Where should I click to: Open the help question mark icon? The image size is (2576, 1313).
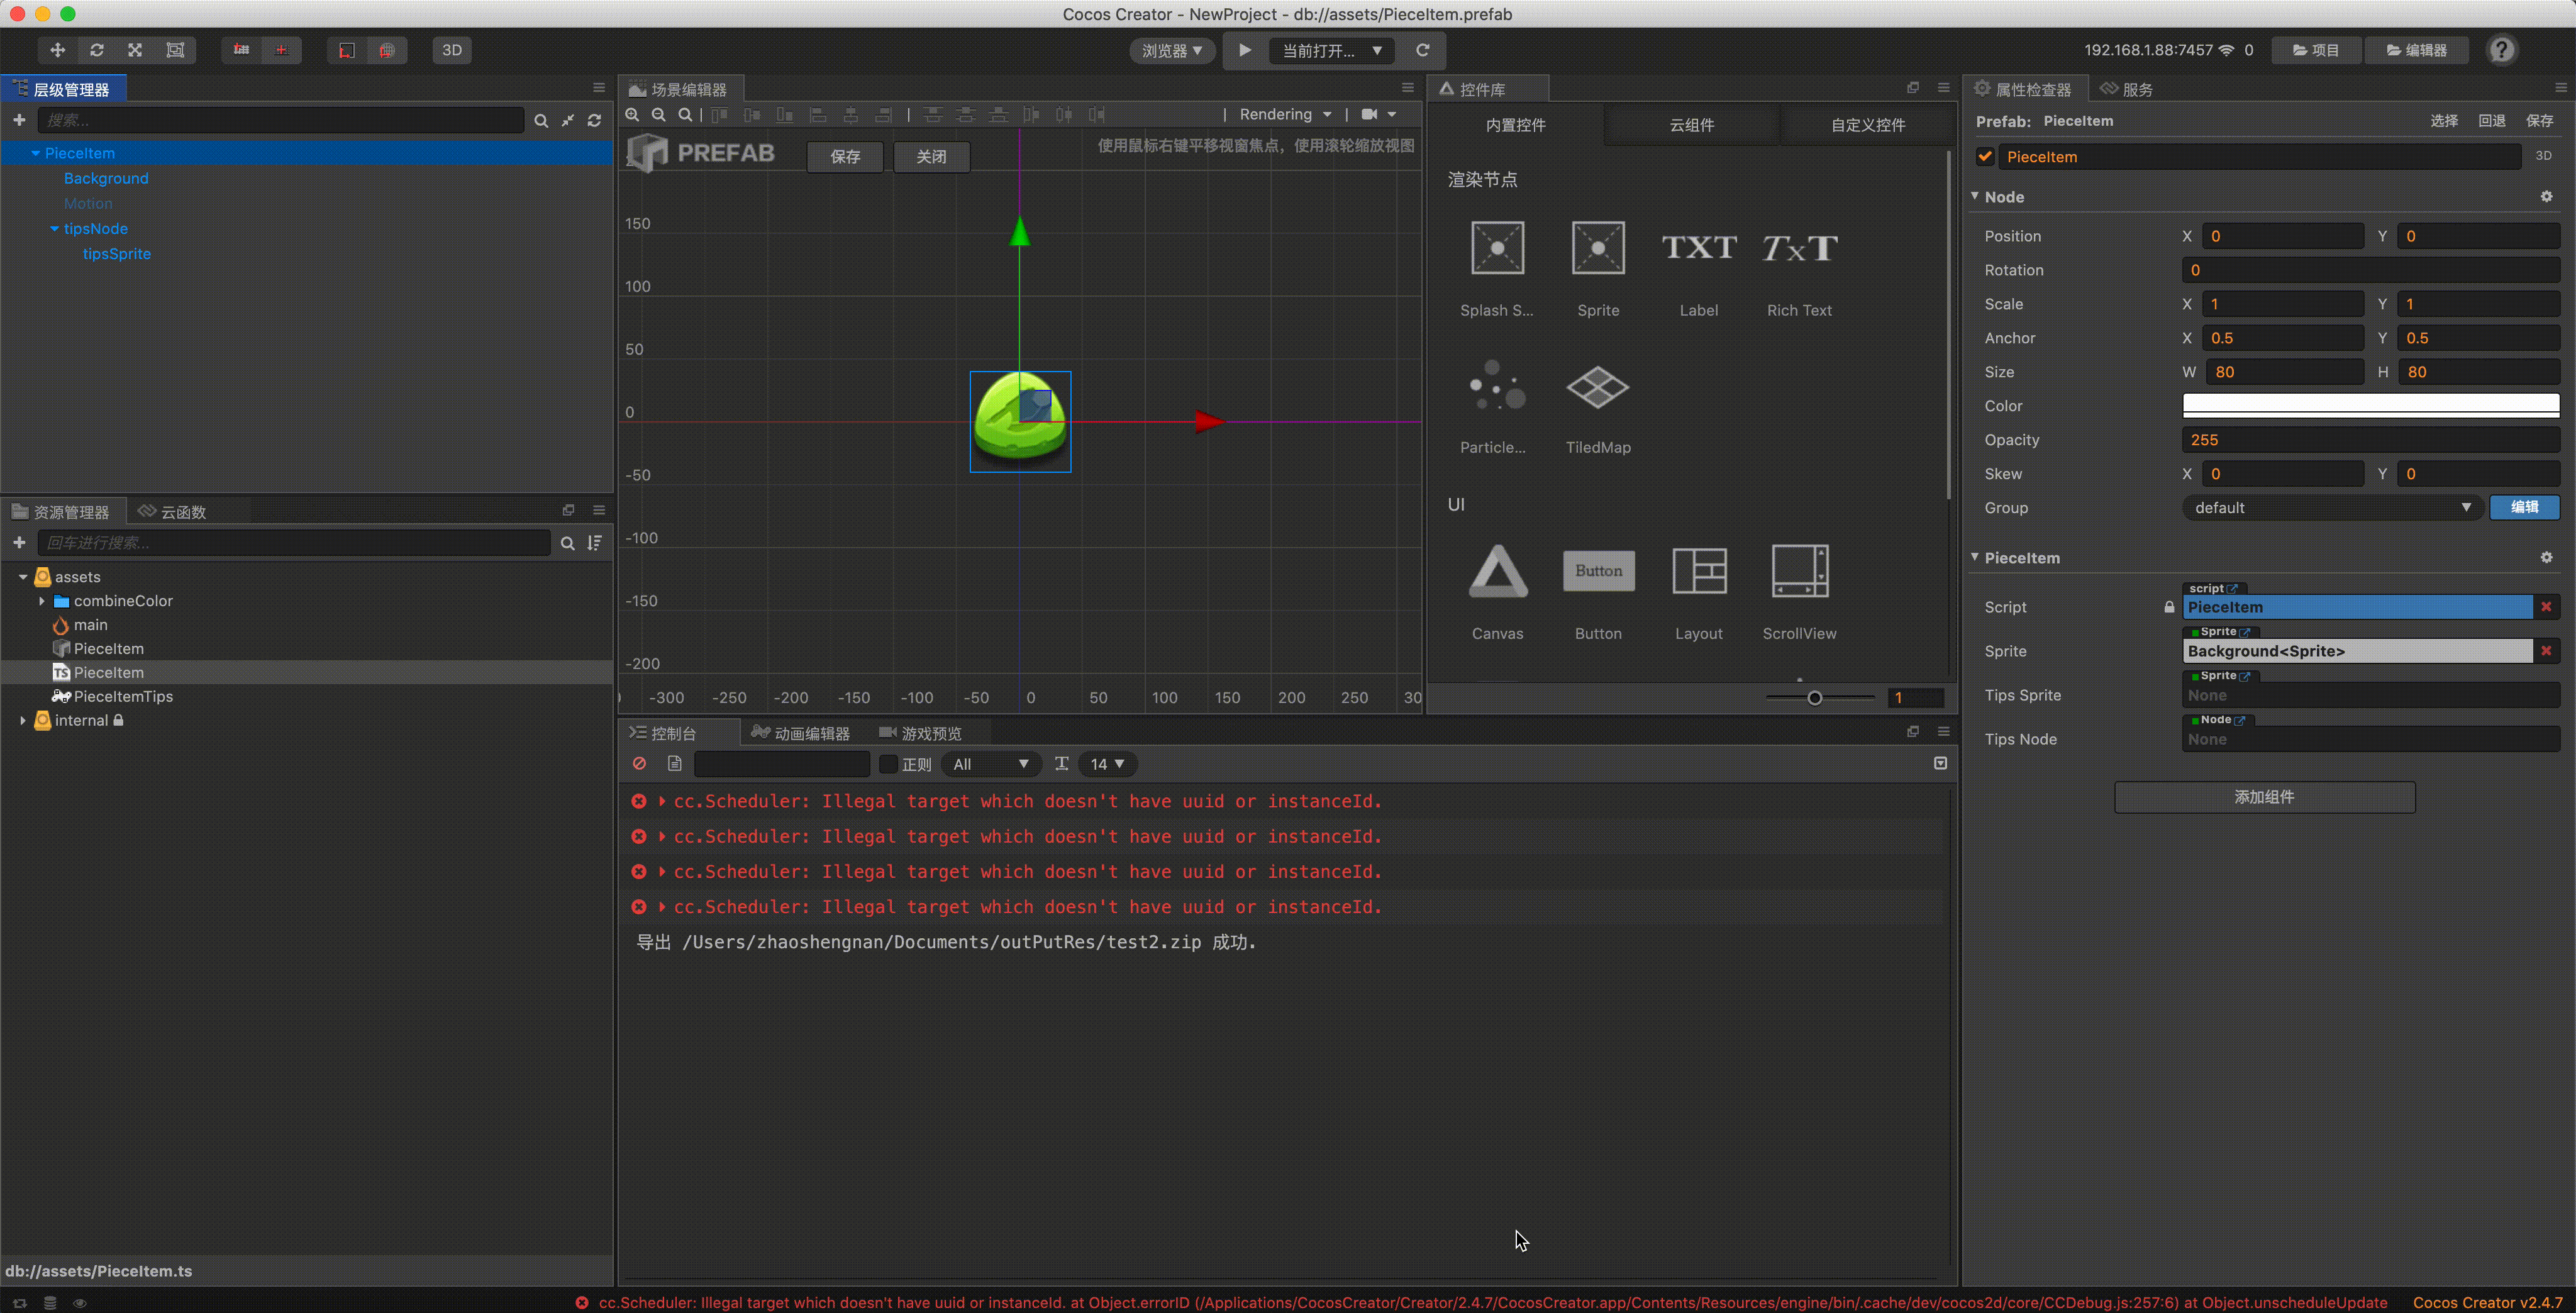point(2501,50)
